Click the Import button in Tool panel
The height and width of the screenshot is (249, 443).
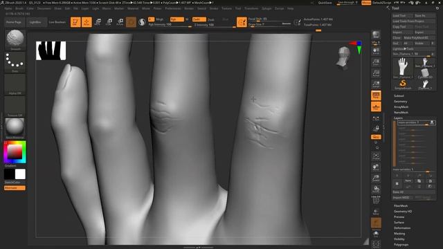coord(403,33)
